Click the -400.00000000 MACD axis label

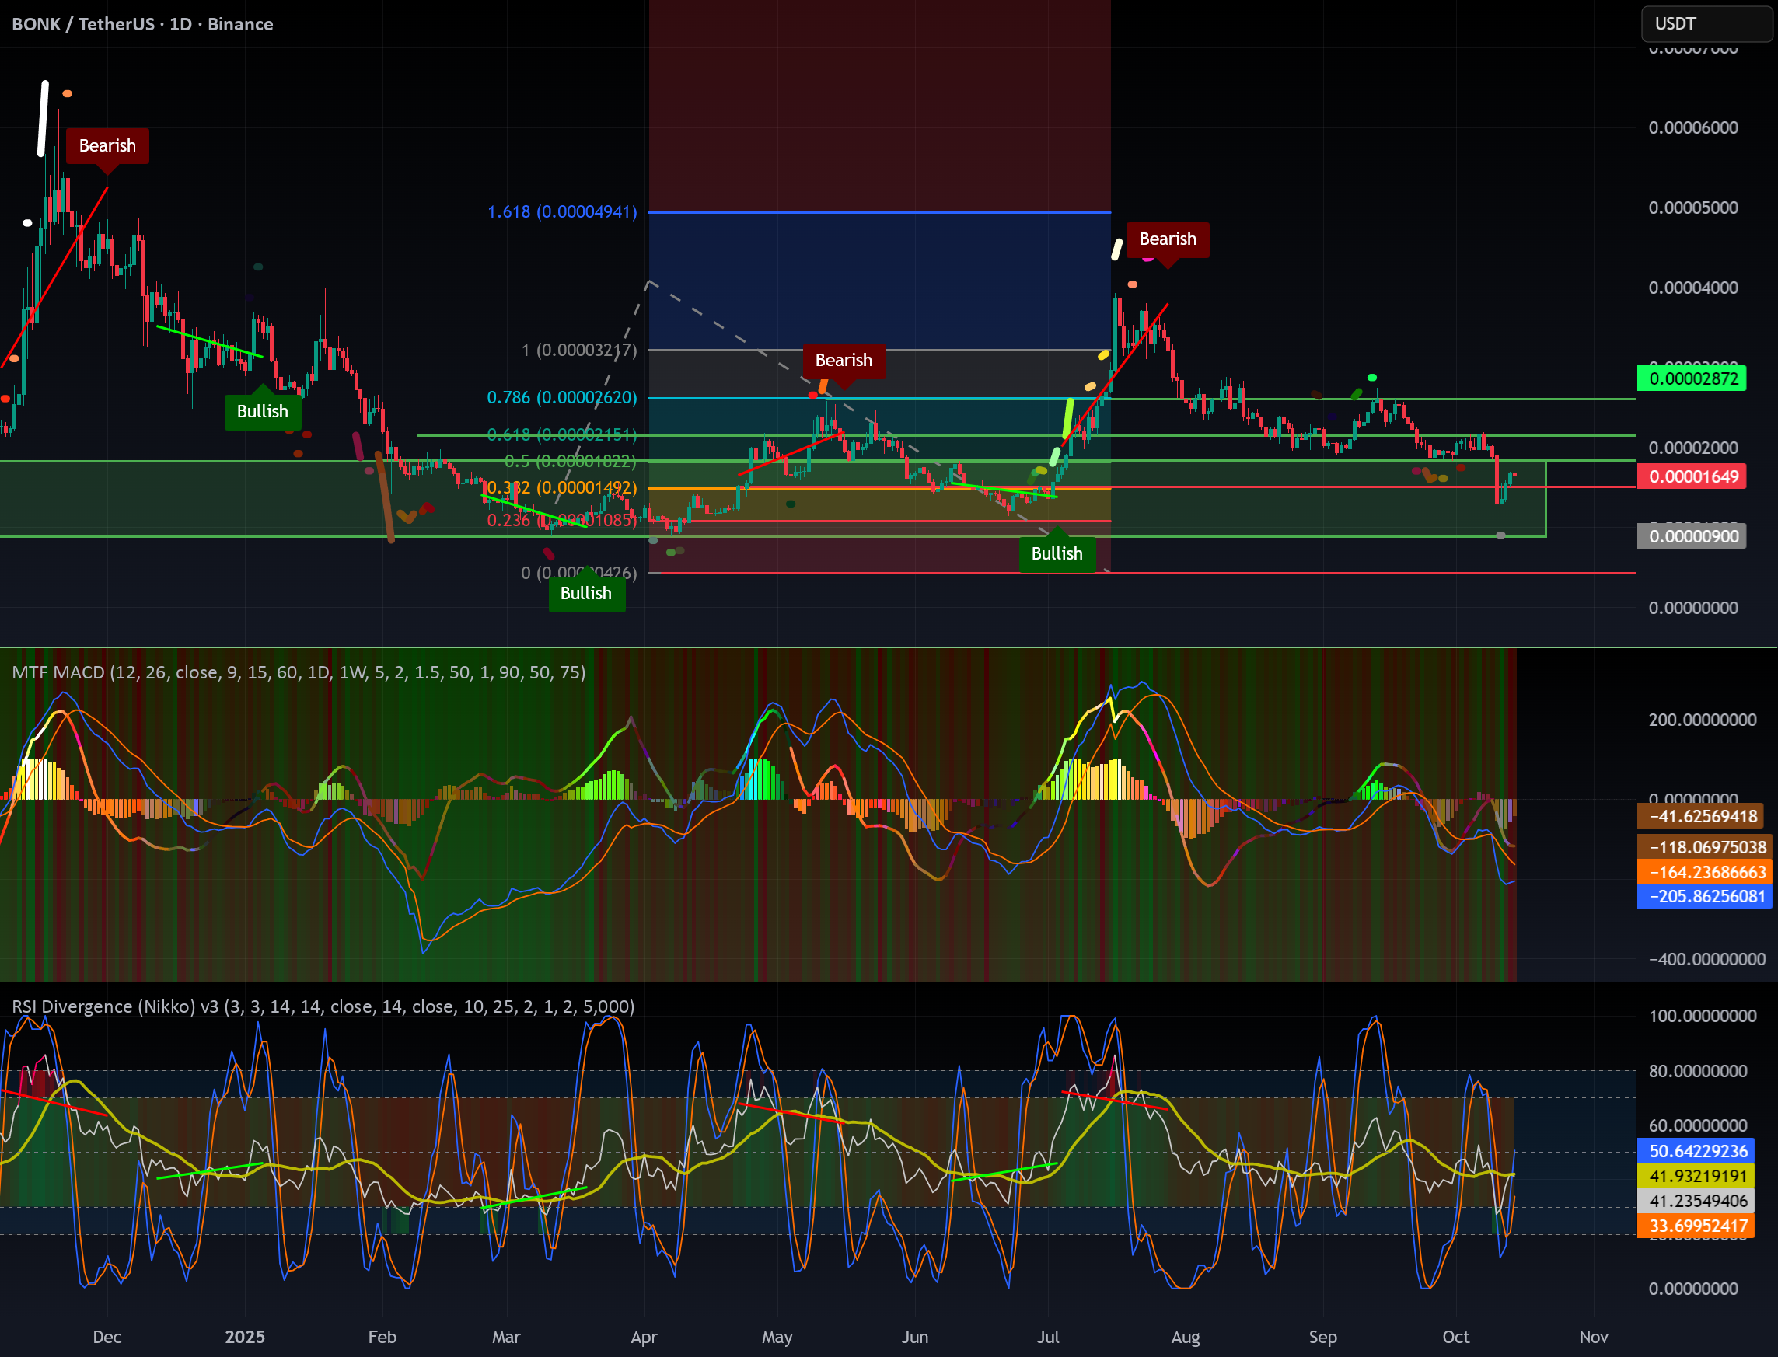click(x=1707, y=960)
